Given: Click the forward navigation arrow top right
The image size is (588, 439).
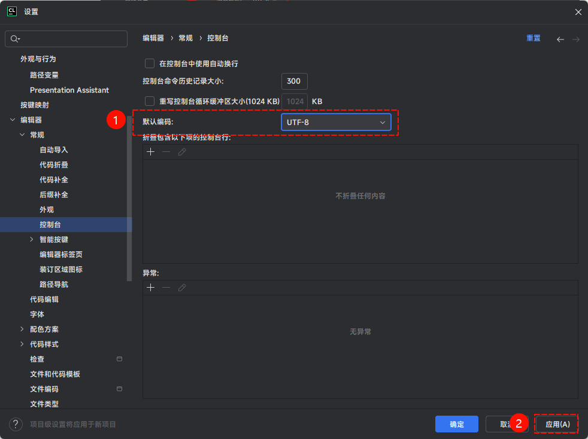Looking at the screenshot, I should [x=574, y=38].
